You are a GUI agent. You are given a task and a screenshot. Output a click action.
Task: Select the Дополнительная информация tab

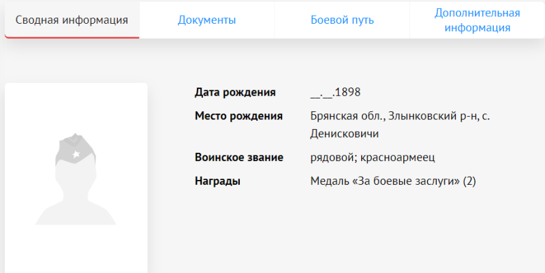477,20
